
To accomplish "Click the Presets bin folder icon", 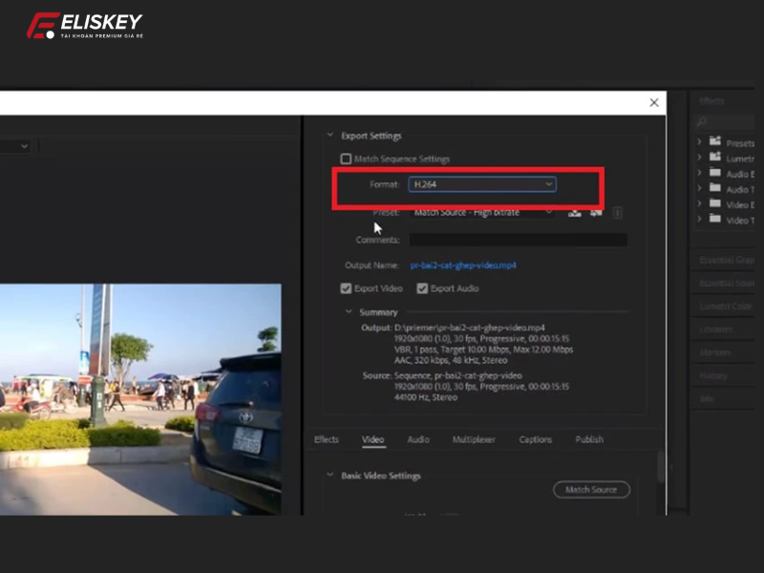I will point(714,141).
